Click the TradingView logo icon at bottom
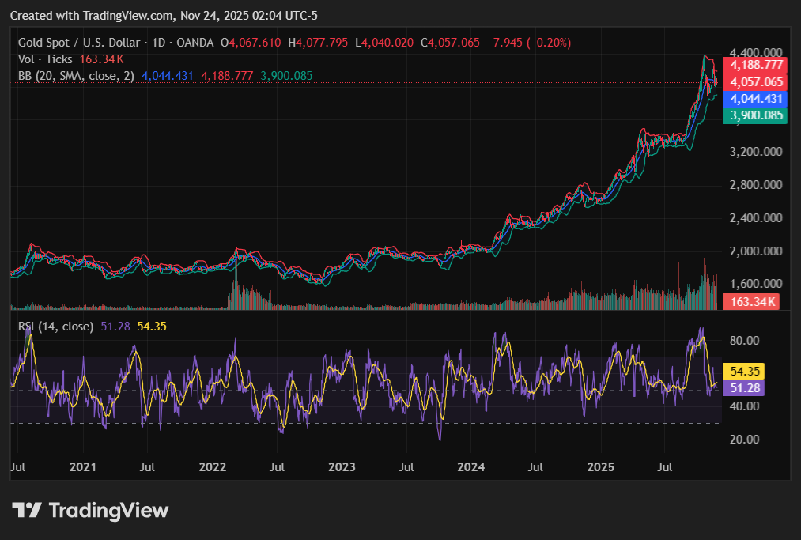This screenshot has width=801, height=540. (27, 510)
